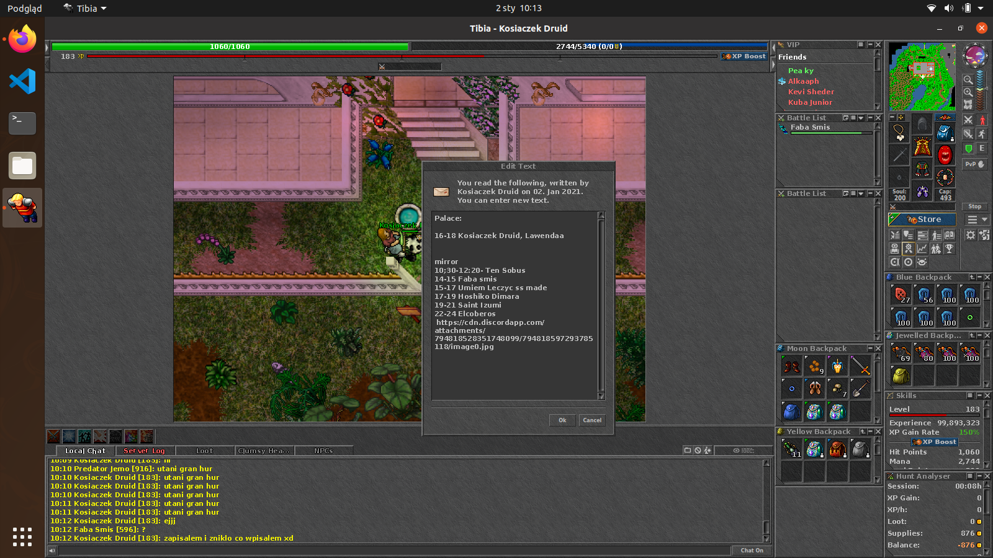Toggle Chat On mode

pos(752,551)
